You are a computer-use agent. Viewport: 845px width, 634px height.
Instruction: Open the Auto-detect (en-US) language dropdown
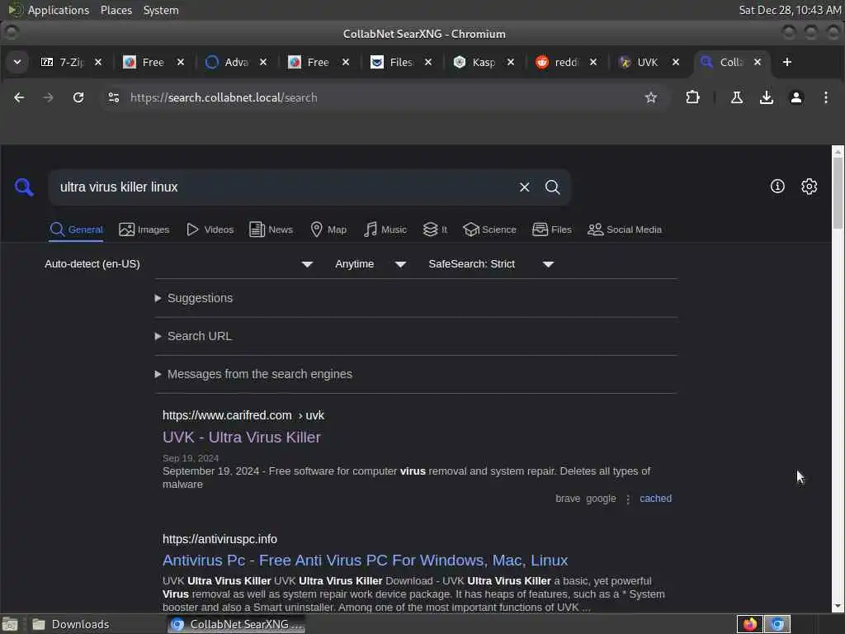[178, 264]
